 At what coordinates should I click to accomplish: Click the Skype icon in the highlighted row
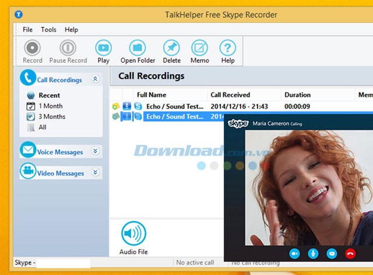click(x=138, y=117)
